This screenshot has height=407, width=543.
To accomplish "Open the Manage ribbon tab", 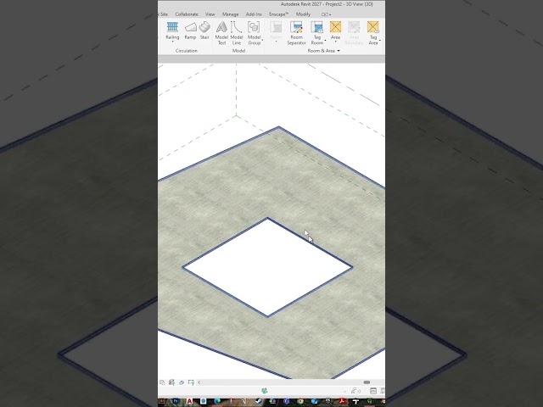I will 230,14.
